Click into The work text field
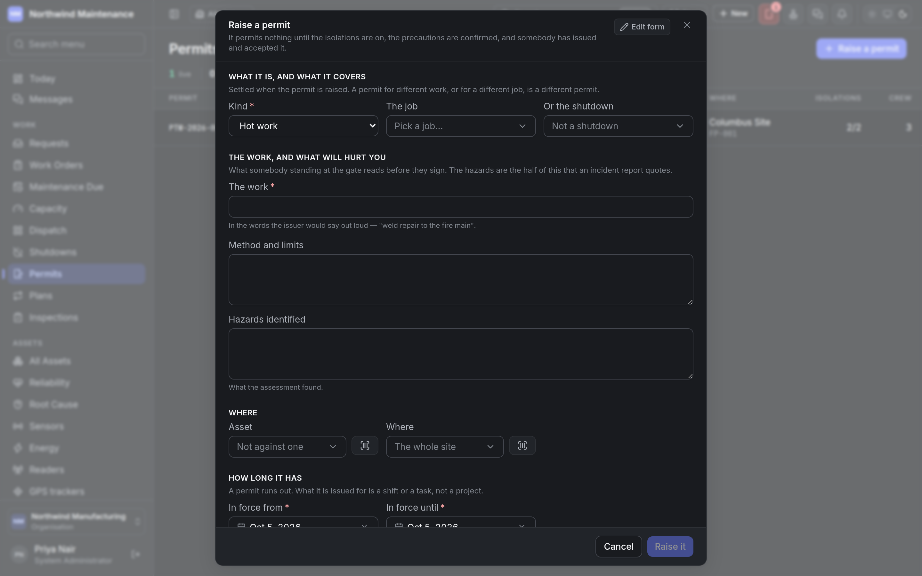The height and width of the screenshot is (576, 922). click(461, 207)
